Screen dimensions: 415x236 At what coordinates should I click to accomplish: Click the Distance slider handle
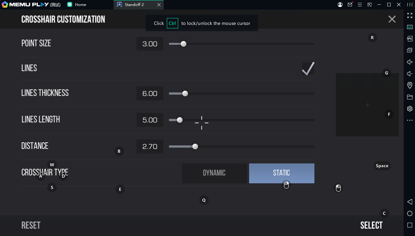pyautogui.click(x=195, y=146)
